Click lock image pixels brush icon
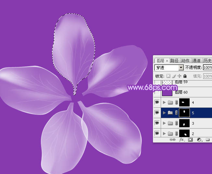This screenshot has width=212, height=174. 174,76
